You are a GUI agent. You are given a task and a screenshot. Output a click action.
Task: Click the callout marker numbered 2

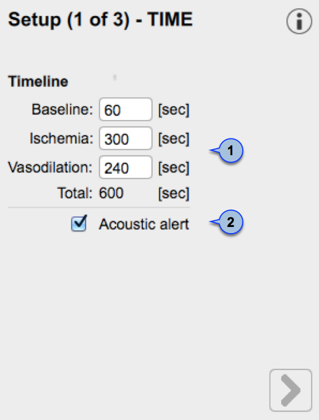(230, 222)
